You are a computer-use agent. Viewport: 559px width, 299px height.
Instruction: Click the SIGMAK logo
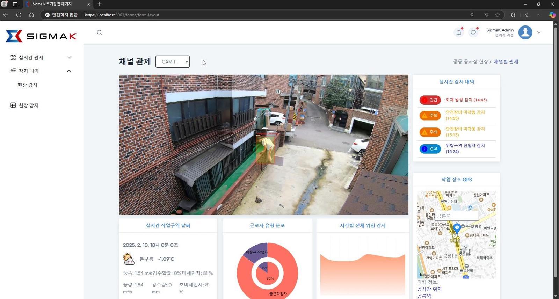41,36
